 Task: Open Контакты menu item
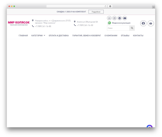138,36
